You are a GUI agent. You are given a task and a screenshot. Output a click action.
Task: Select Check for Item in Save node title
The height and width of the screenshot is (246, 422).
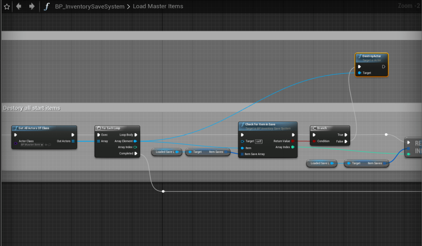[260, 124]
